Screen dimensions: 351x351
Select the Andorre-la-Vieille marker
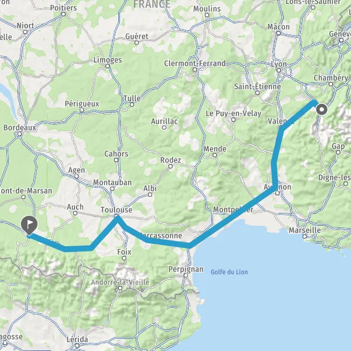120,288
